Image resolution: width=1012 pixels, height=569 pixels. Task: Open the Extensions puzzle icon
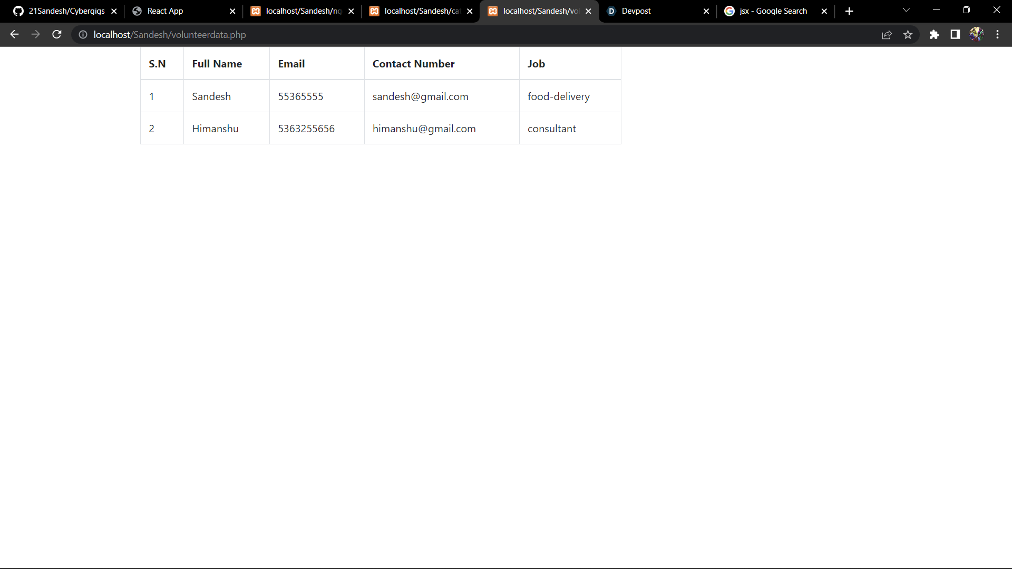[934, 35]
